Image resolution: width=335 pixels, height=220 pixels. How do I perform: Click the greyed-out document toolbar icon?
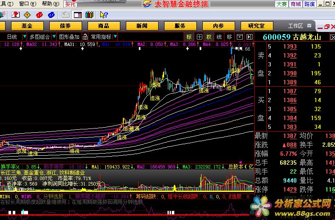[66, 15]
